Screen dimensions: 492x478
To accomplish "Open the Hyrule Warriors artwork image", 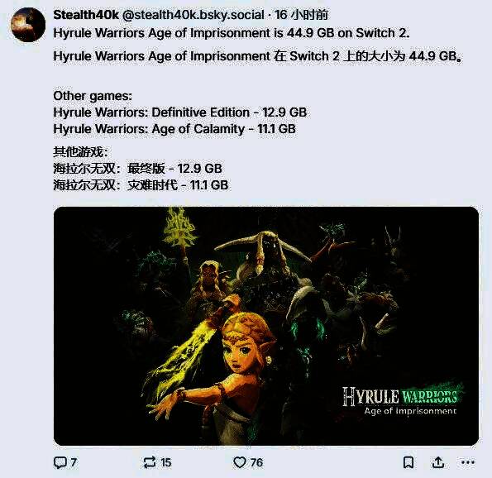I will click(266, 326).
